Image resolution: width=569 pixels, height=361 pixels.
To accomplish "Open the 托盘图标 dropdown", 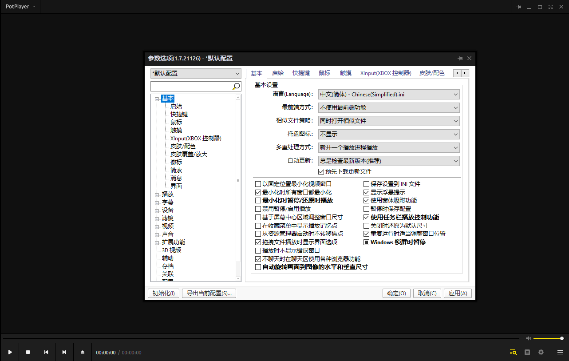I will [x=389, y=134].
